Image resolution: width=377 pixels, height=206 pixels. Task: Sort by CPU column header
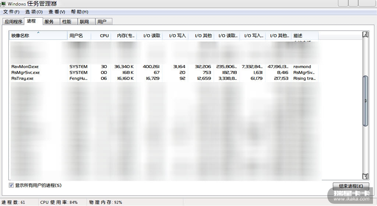(x=101, y=36)
